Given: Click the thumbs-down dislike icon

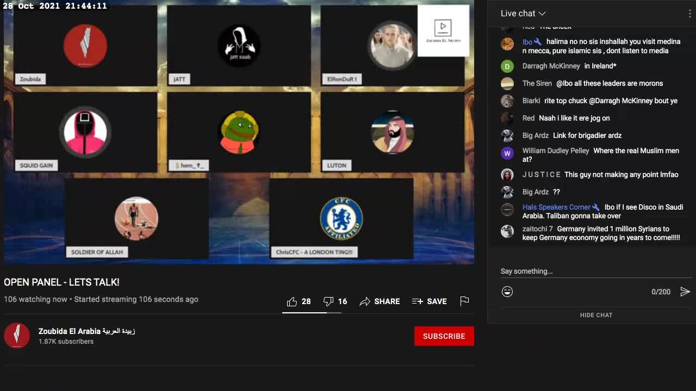Looking at the screenshot, I should coord(328,301).
